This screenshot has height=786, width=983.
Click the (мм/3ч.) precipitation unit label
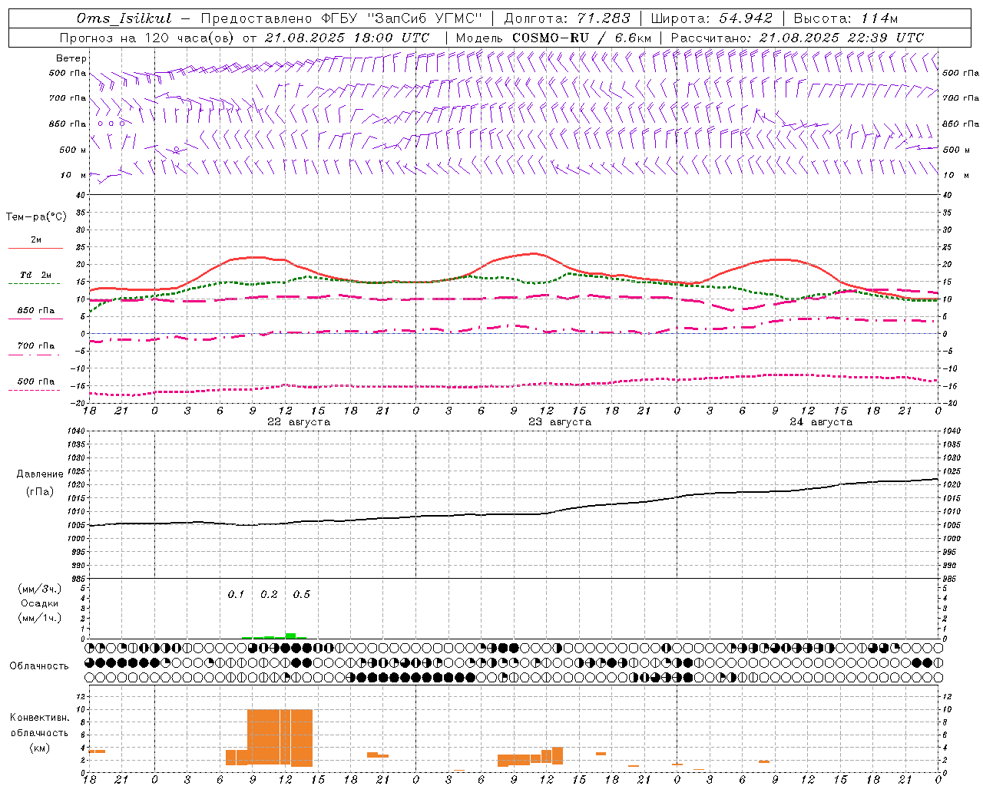tap(40, 589)
